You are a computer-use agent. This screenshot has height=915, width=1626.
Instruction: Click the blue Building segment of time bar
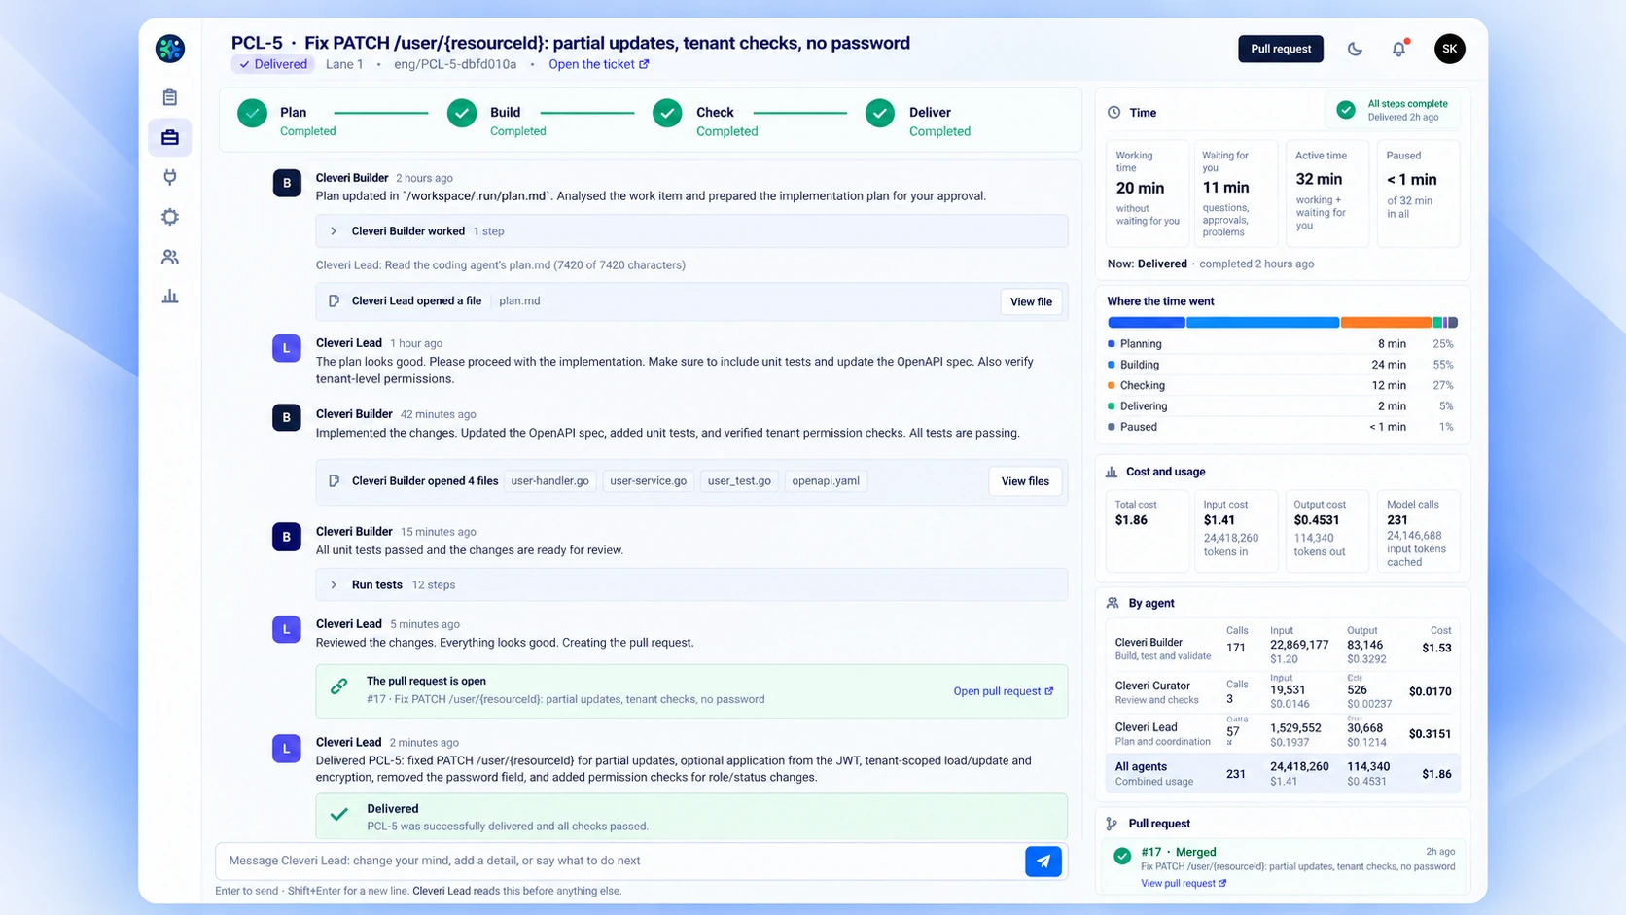pos(1262,323)
